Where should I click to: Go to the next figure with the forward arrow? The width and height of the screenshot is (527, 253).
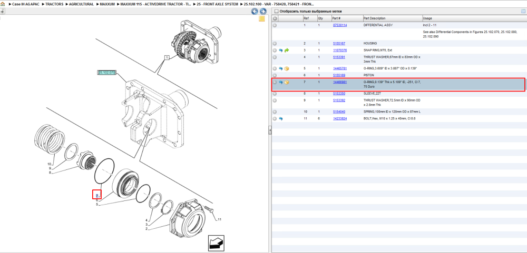click(263, 12)
